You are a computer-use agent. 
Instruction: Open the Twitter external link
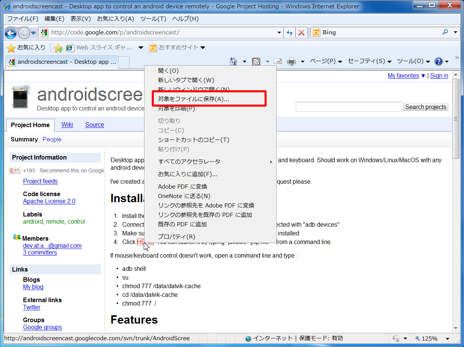(32, 307)
